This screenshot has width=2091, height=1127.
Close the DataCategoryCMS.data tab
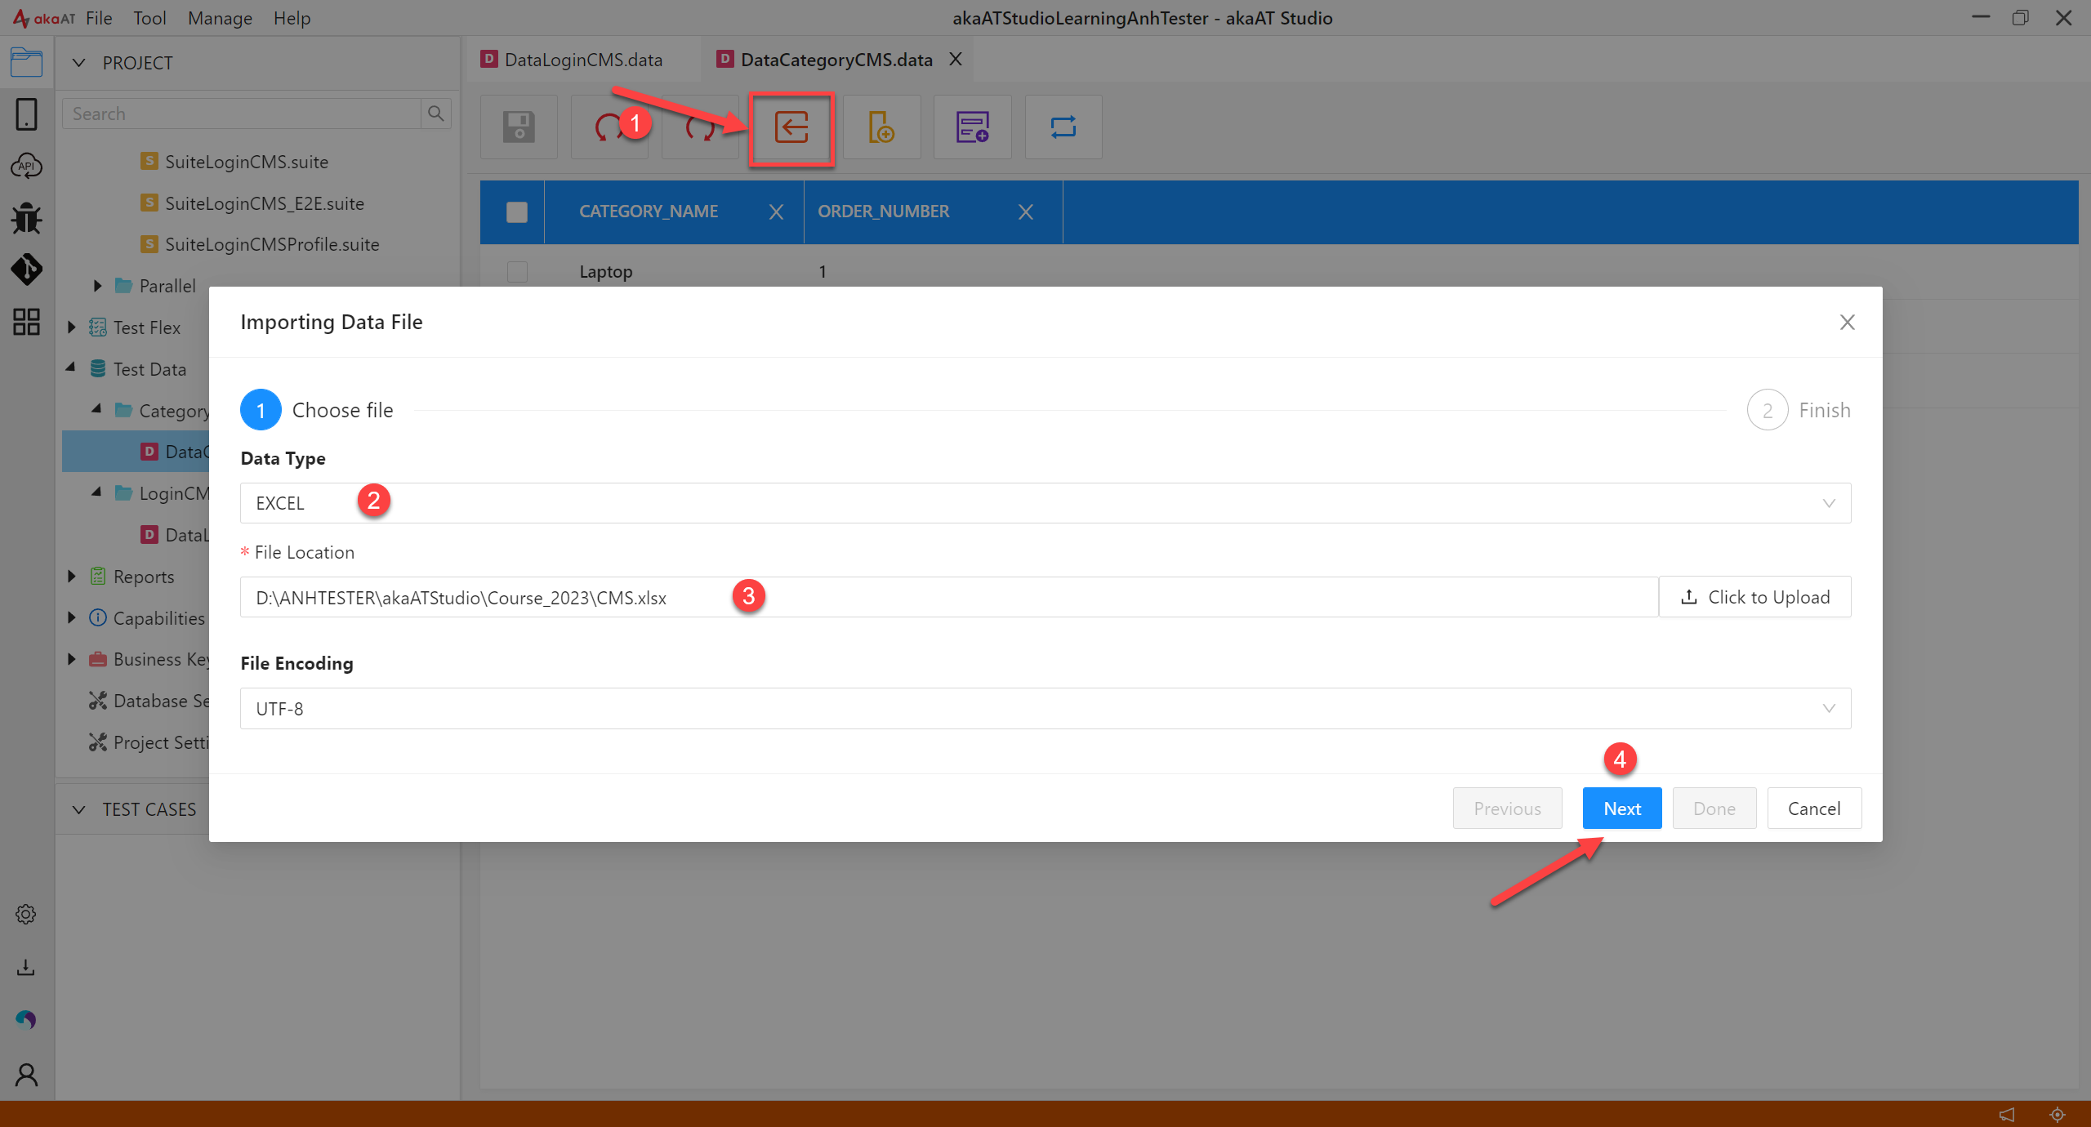click(x=955, y=60)
